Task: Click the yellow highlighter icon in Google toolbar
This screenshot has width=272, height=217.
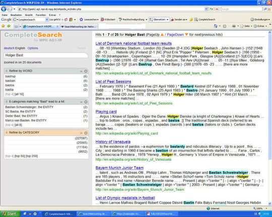Action: tap(191, 20)
